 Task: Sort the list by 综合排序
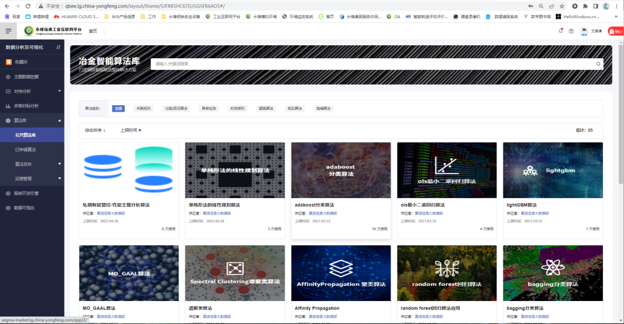pyautogui.click(x=95, y=131)
